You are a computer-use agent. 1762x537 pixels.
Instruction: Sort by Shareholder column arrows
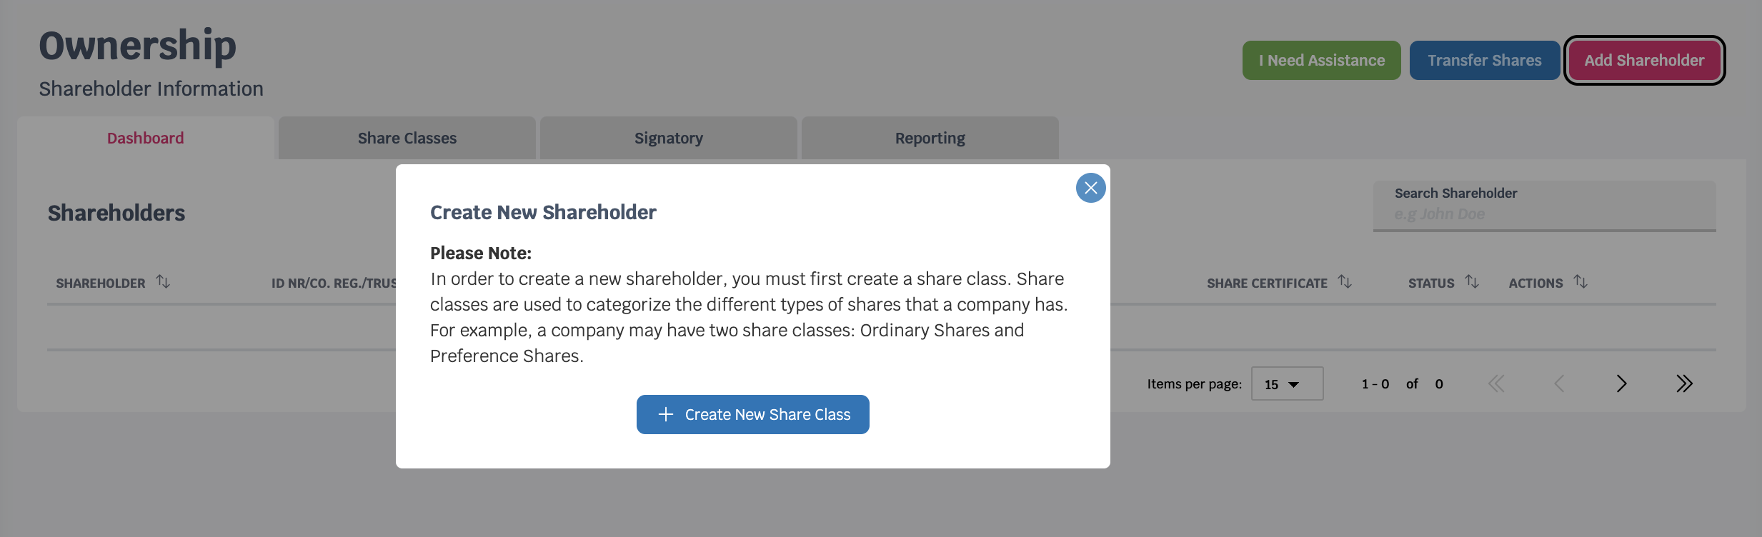(x=163, y=282)
